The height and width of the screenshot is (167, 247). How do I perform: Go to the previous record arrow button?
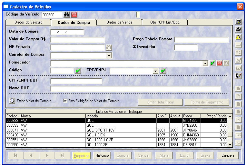(x=31, y=155)
